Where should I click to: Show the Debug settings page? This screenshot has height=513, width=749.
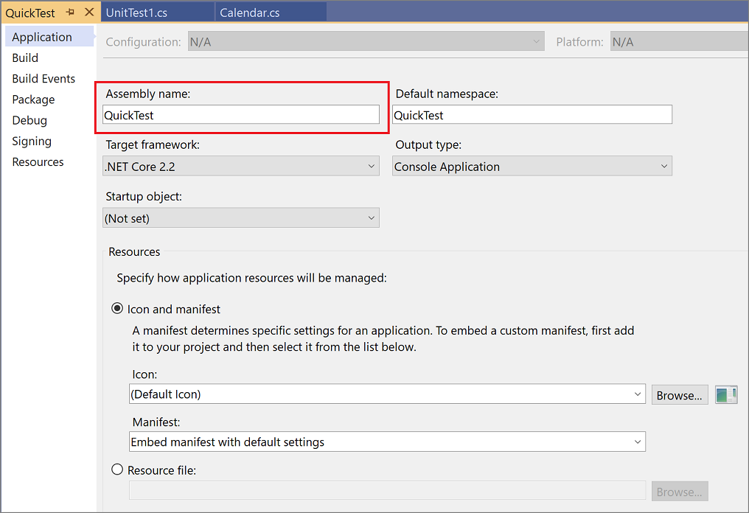pyautogui.click(x=29, y=120)
